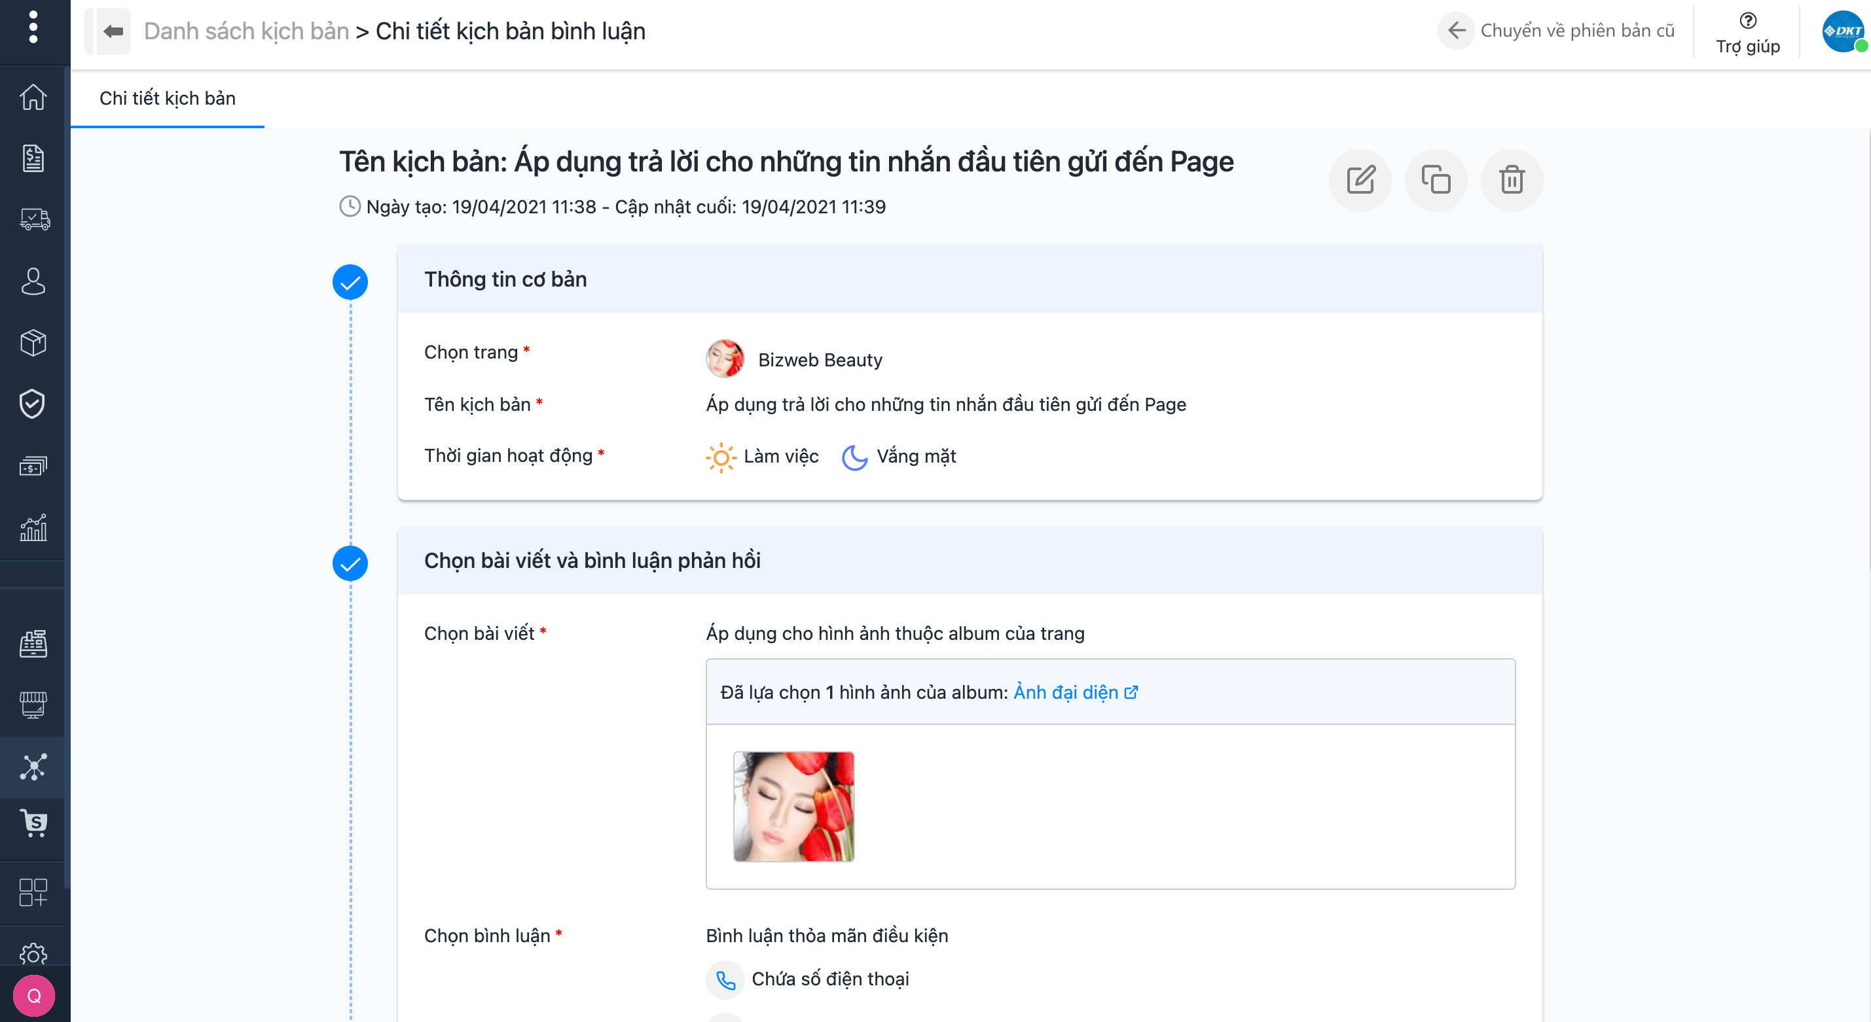Open the customers person icon in sidebar
Viewport: 1871px width, 1022px height.
pos(33,281)
